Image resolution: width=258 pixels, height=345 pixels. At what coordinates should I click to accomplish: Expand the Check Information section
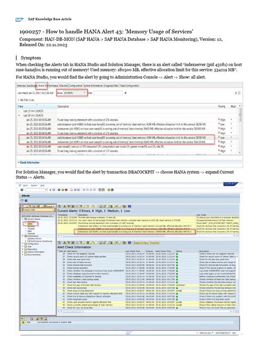coord(28,162)
